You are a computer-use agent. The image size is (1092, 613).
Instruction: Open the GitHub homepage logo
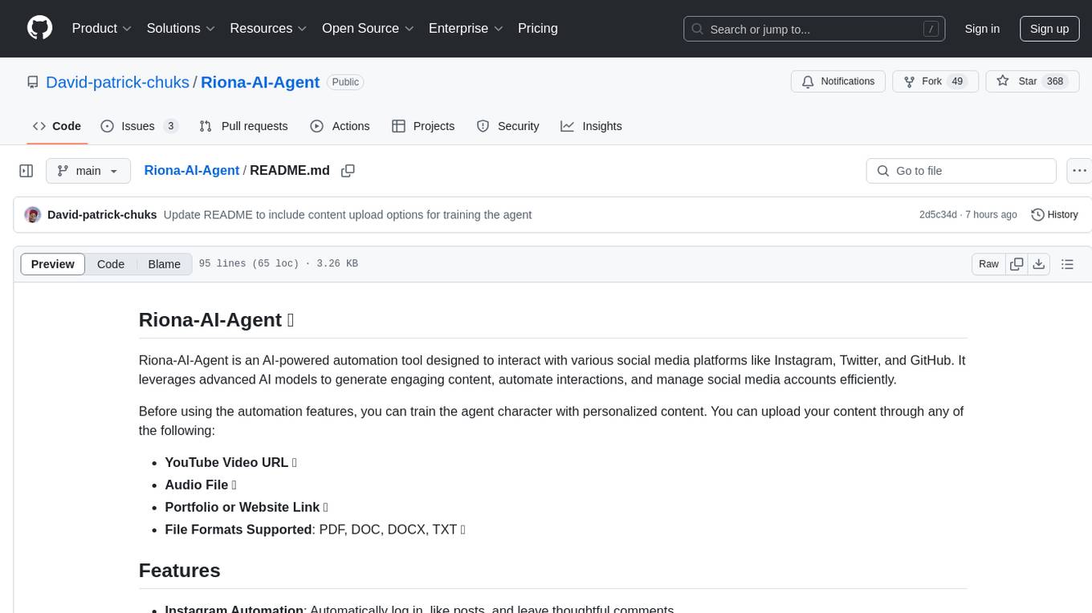click(39, 28)
